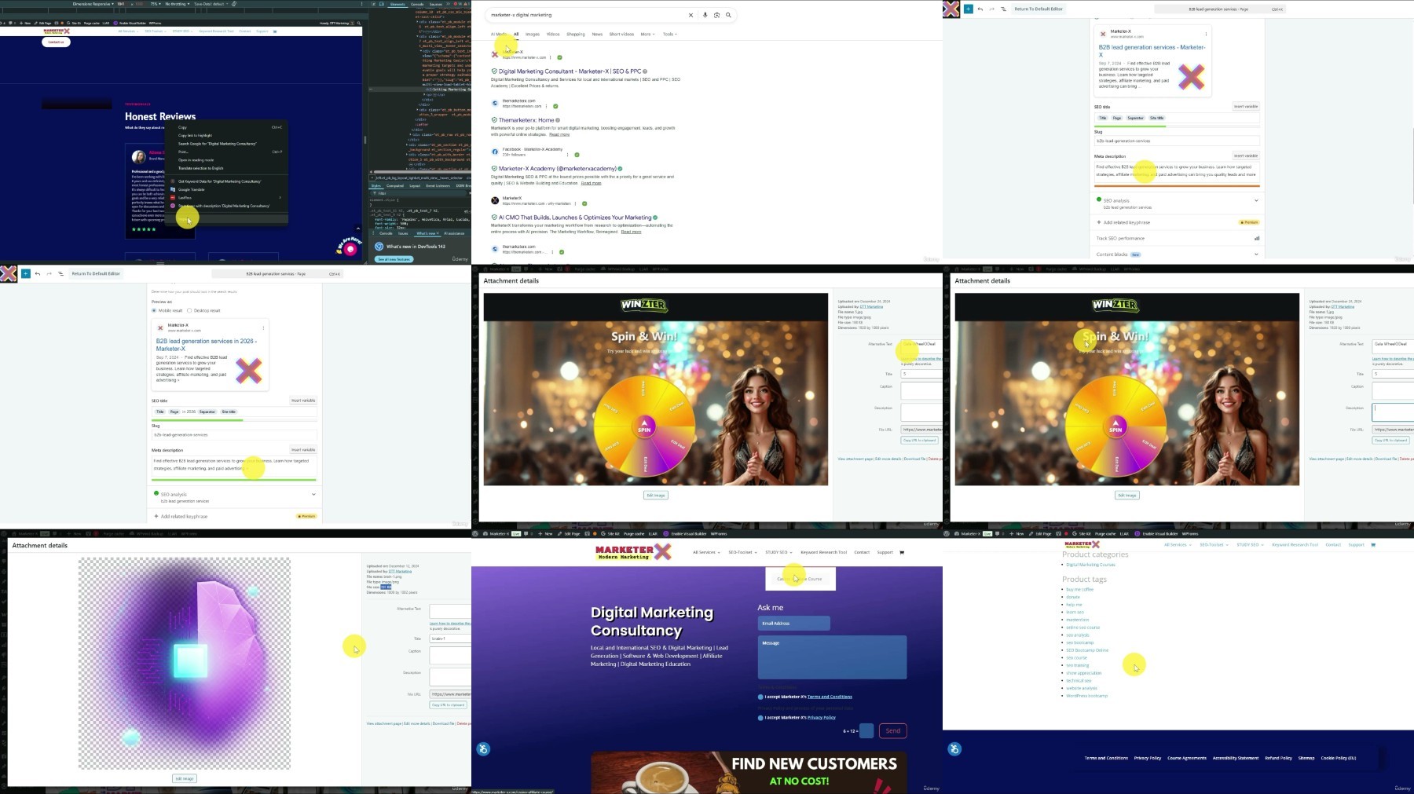Open the cart icon on the Product tags page
The width and height of the screenshot is (1414, 794).
tap(1373, 544)
